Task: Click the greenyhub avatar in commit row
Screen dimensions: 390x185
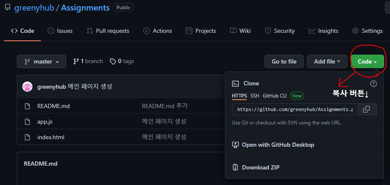Action: 27,87
